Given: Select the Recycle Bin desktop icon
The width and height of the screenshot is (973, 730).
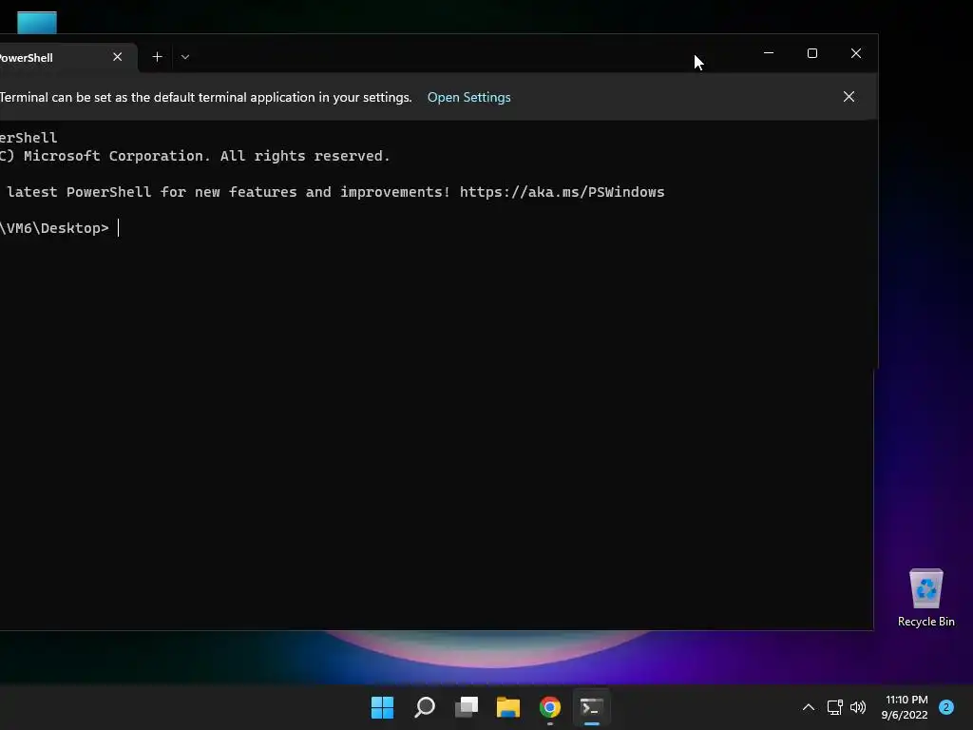Looking at the screenshot, I should [925, 599].
